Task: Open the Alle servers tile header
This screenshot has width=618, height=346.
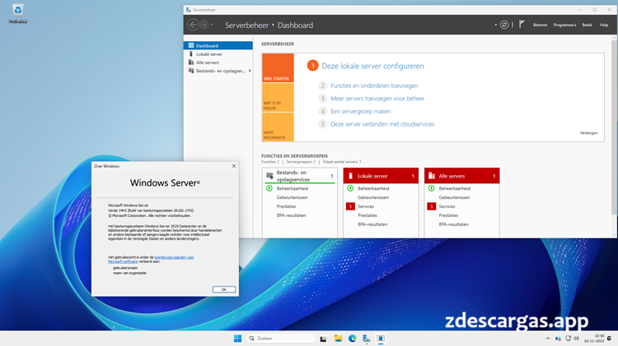Action: coord(462,176)
